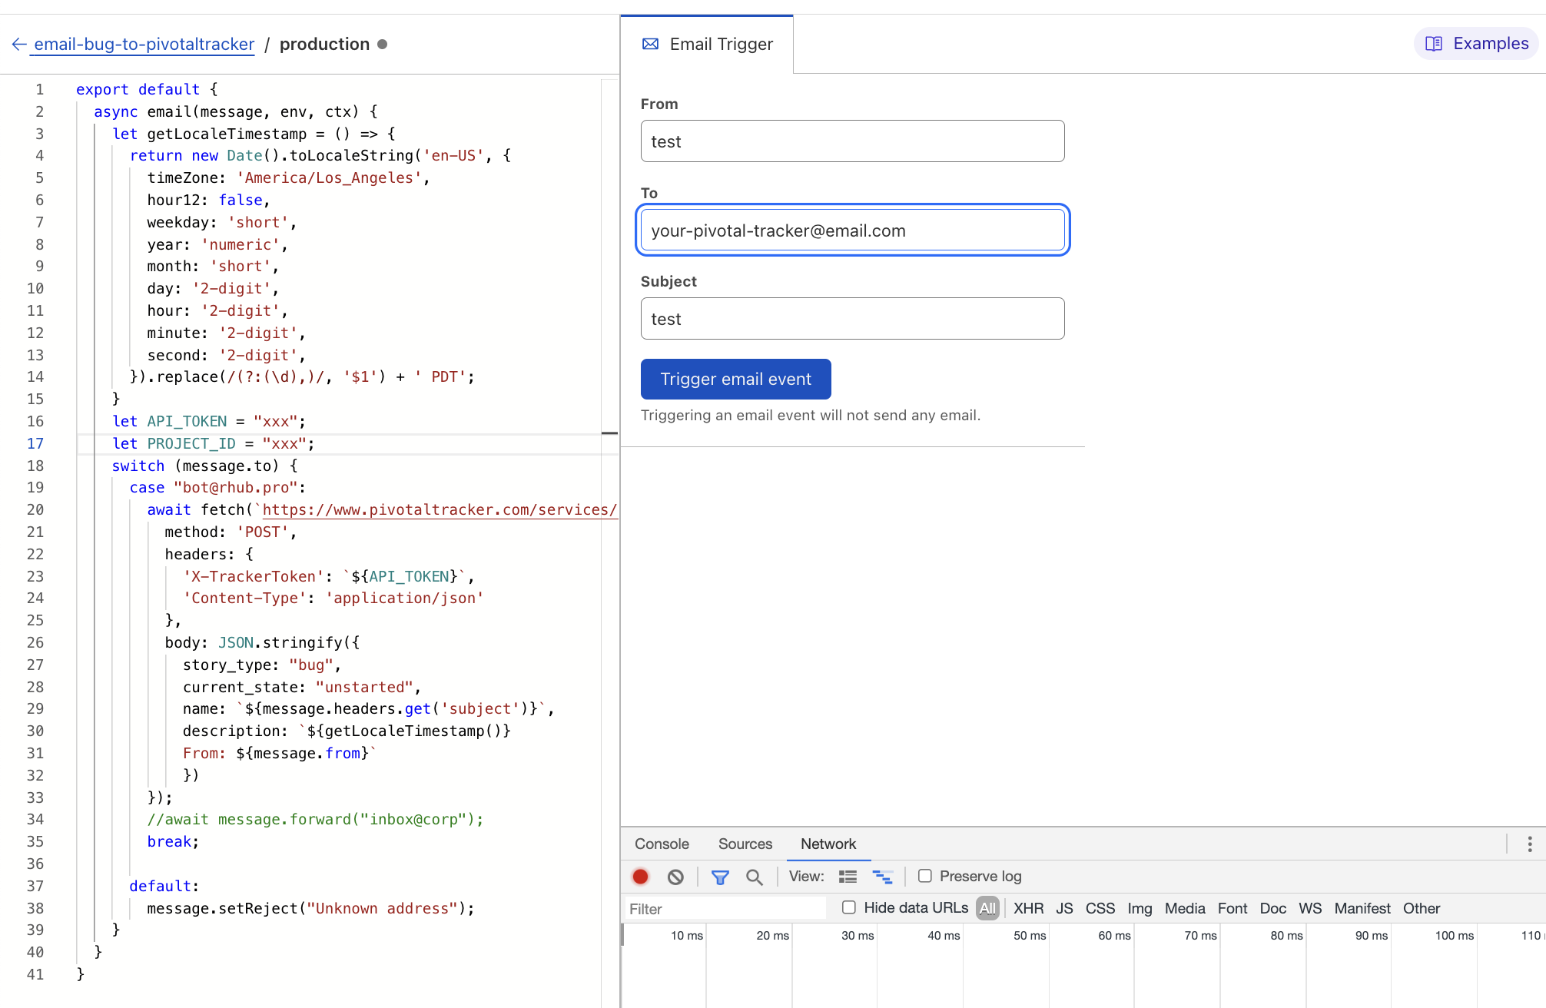1546x1008 pixels.
Task: Open the devtools three-dot menu
Action: pos(1530,844)
